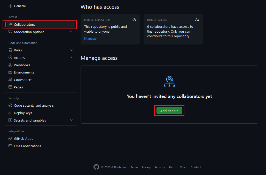This screenshot has height=175, width=266.
Task: Expand the Moderation options chevron
Action: 72,32
